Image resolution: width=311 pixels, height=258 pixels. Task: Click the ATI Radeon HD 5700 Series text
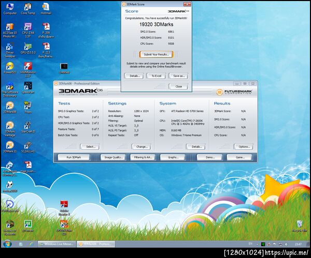pos(187,111)
